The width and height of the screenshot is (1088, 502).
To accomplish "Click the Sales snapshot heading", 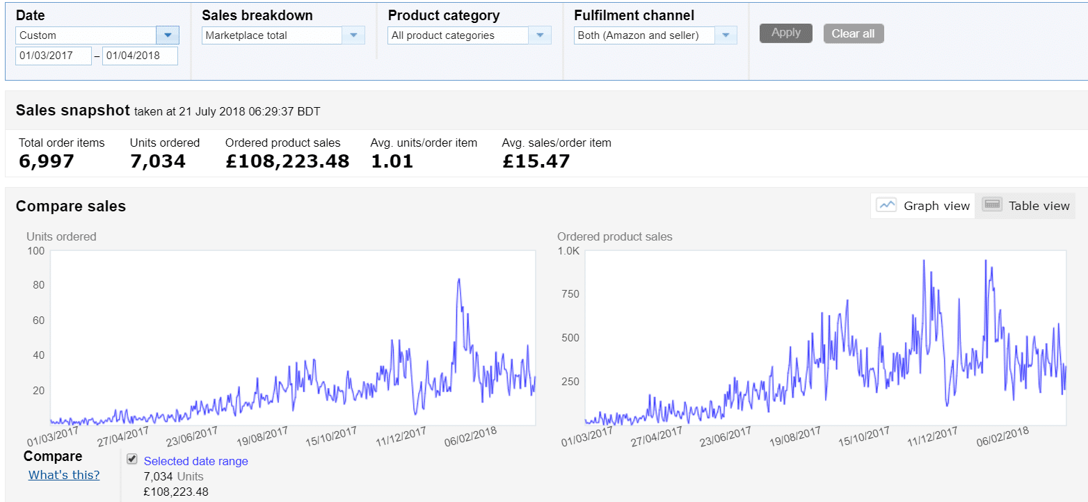I will (x=73, y=110).
